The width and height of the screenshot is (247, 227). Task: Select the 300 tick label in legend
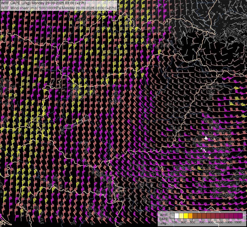tap(183, 222)
